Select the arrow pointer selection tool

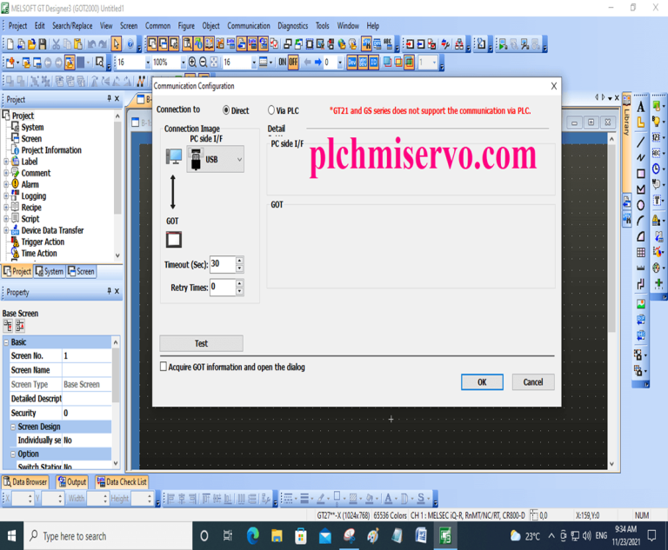(116, 43)
